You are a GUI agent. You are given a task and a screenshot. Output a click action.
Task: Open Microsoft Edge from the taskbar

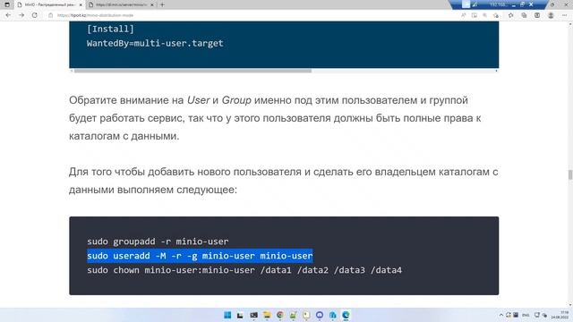(x=346, y=315)
